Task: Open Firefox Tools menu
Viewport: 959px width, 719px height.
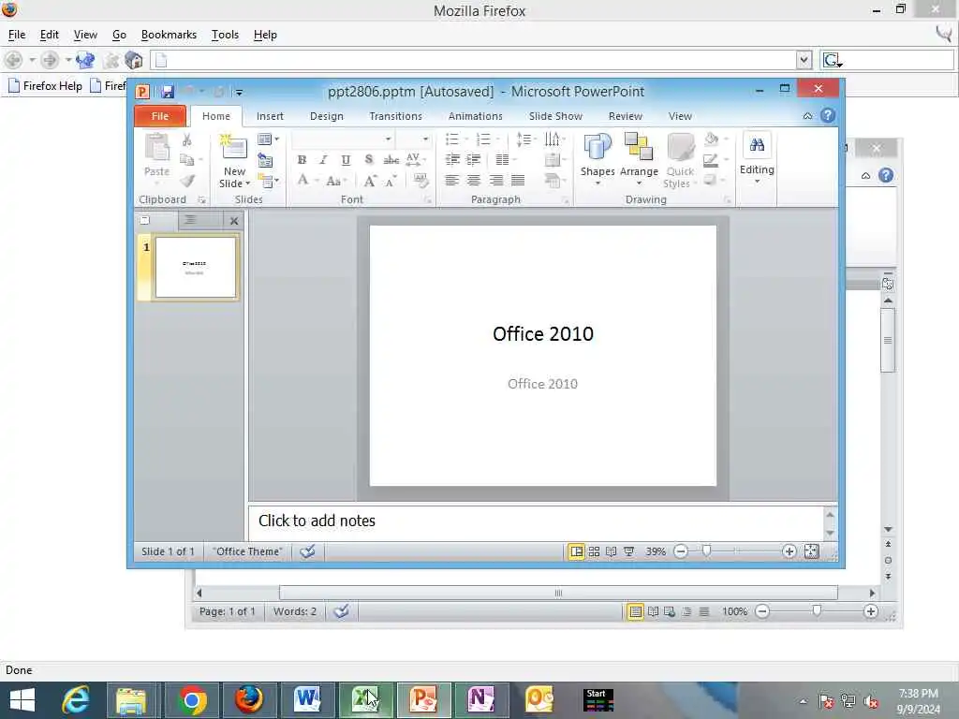Action: click(225, 35)
